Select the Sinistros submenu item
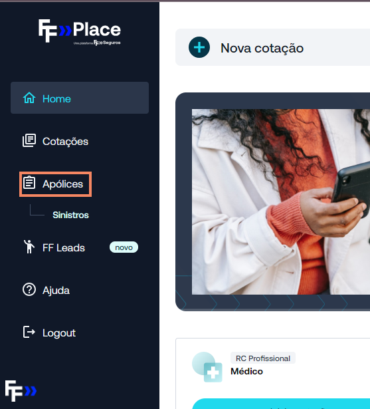The height and width of the screenshot is (409, 370). [70, 215]
